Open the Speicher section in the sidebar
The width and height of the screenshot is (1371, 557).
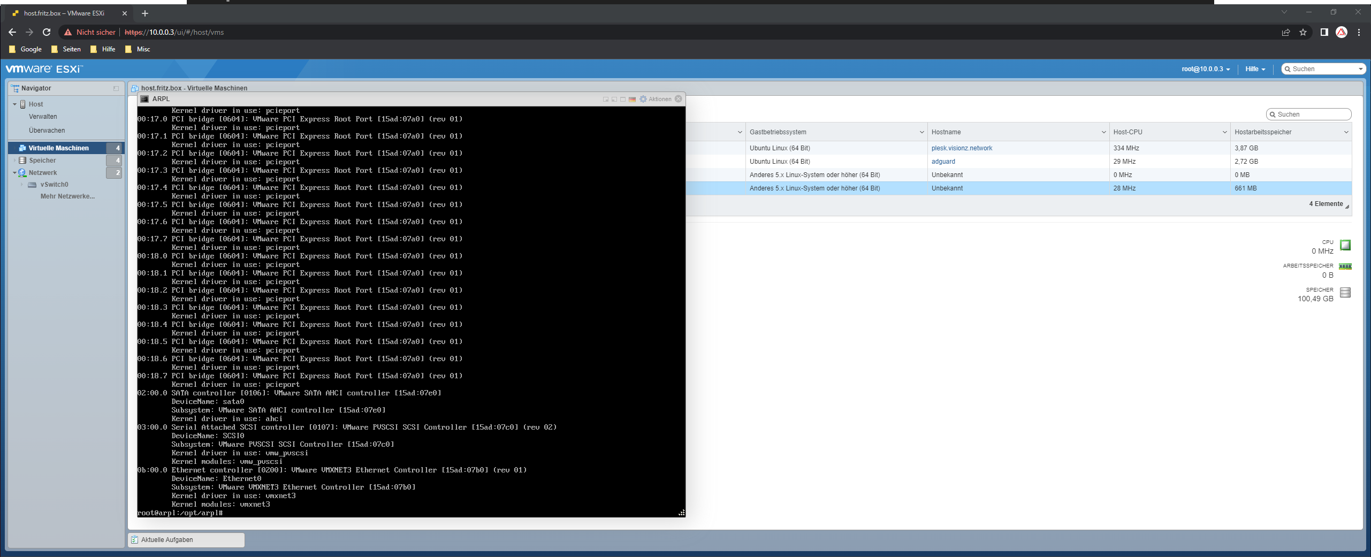point(43,160)
